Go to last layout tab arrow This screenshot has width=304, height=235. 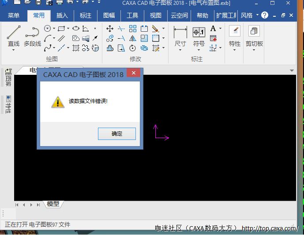(x=38, y=205)
